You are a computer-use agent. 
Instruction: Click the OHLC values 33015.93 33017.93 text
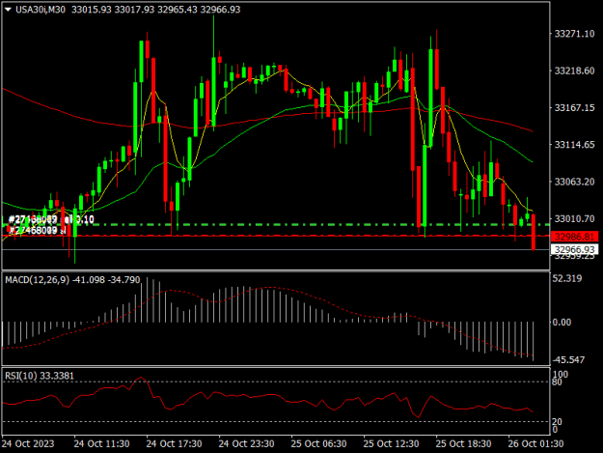pyautogui.click(x=113, y=10)
